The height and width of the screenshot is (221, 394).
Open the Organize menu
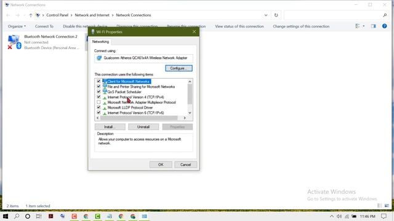tap(17, 26)
